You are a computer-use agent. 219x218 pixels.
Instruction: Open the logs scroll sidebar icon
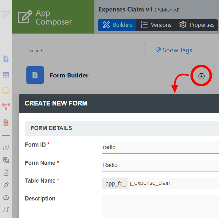tap(6, 210)
